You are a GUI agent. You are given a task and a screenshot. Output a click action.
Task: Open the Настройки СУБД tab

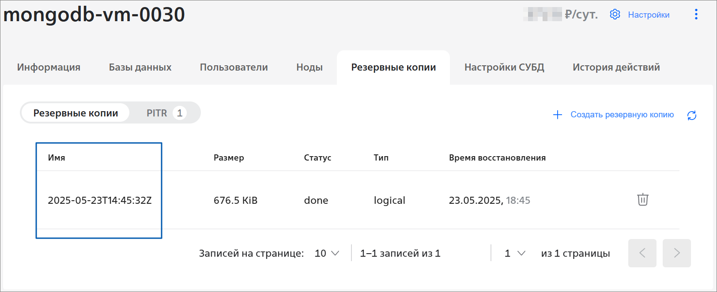504,67
